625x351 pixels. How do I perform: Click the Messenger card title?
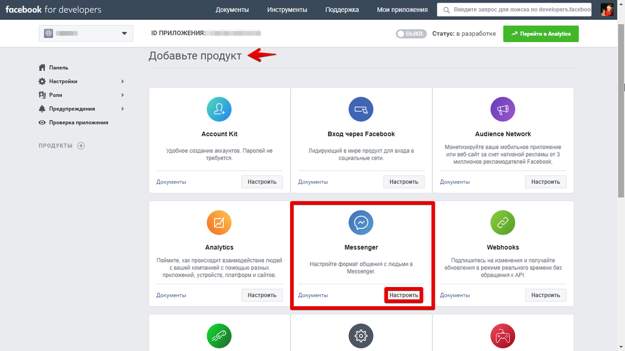[x=361, y=248]
